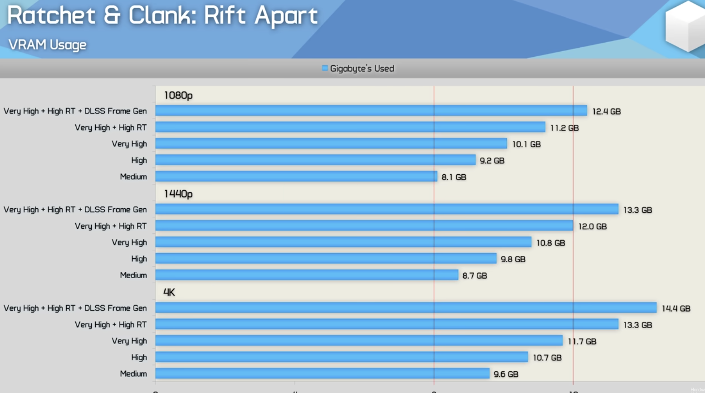Click the 1440p "Very High + High RT" label
Viewport: 705px width, 393px height.
pyautogui.click(x=111, y=226)
